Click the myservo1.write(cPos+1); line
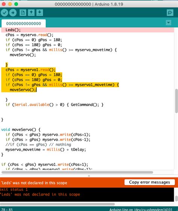 click(x=45, y=164)
